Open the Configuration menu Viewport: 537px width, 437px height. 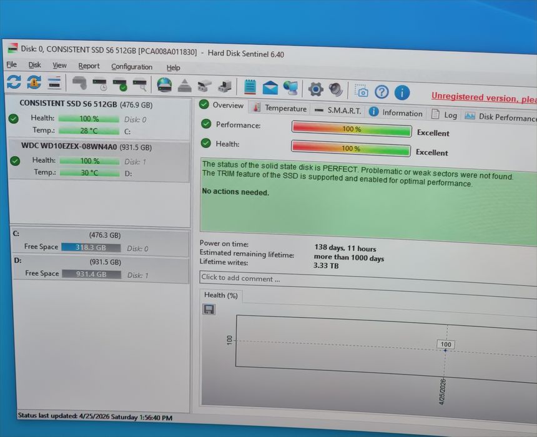click(132, 67)
